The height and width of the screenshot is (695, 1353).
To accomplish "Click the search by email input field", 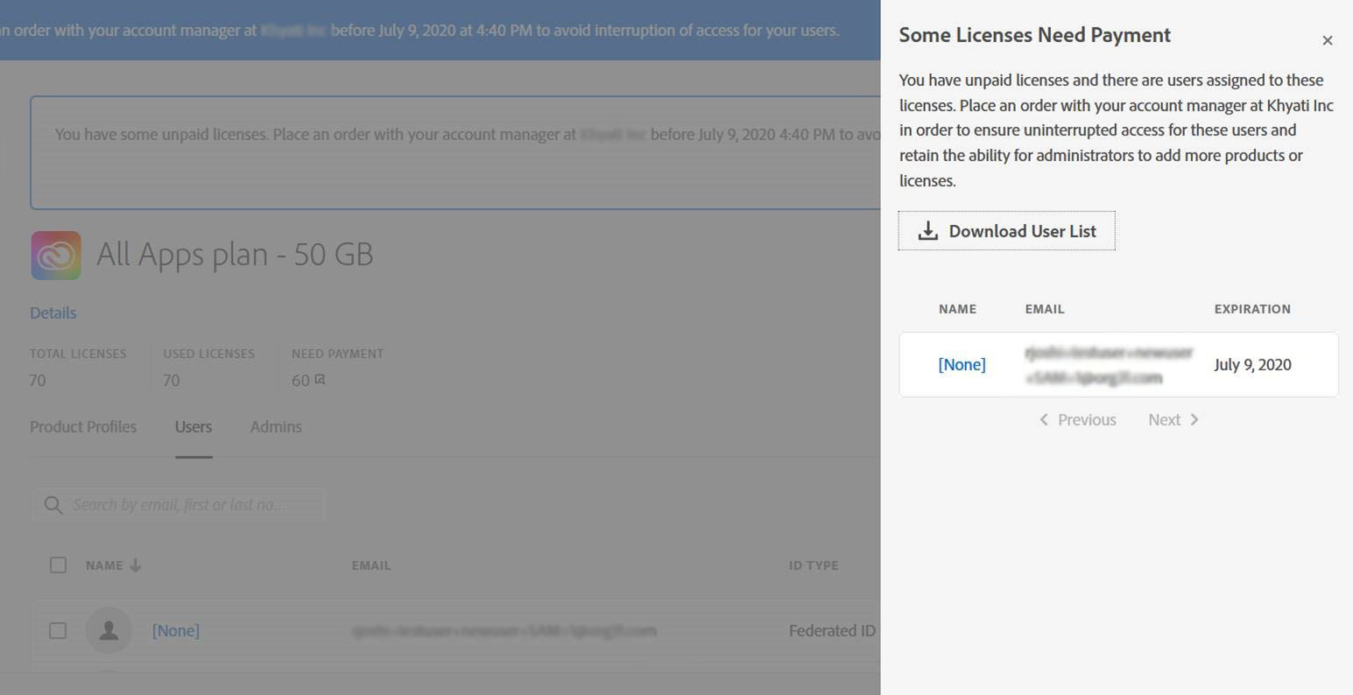I will point(180,505).
